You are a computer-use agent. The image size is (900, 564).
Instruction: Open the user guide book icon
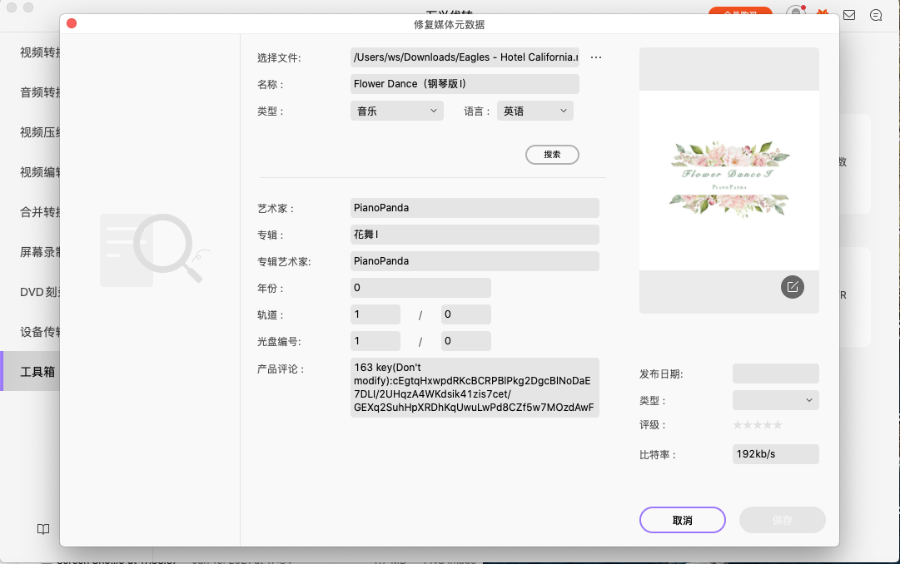(43, 529)
